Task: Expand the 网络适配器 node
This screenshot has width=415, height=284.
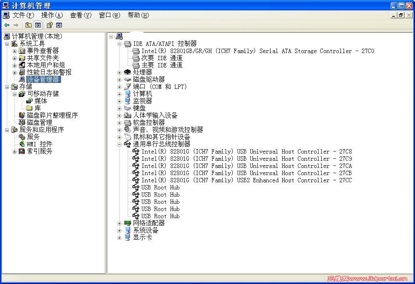Action: pyautogui.click(x=119, y=224)
